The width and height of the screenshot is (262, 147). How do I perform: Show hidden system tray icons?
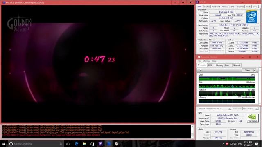pyautogui.click(x=223, y=144)
